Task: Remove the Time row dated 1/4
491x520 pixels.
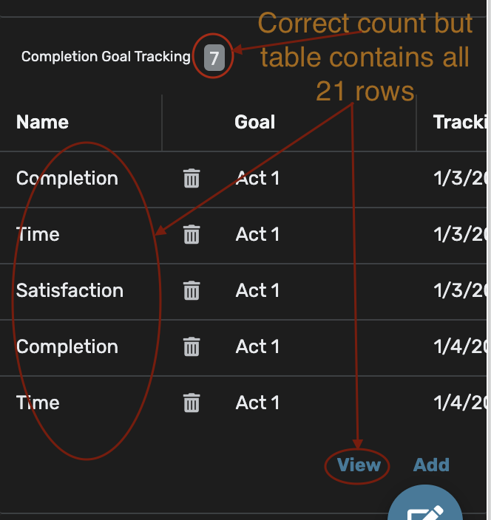Action: tap(192, 403)
